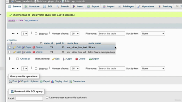Viewport: 182px width, 102px height.
Task: Select checkbox for row with meta_id 73
Action: (x=10, y=47)
